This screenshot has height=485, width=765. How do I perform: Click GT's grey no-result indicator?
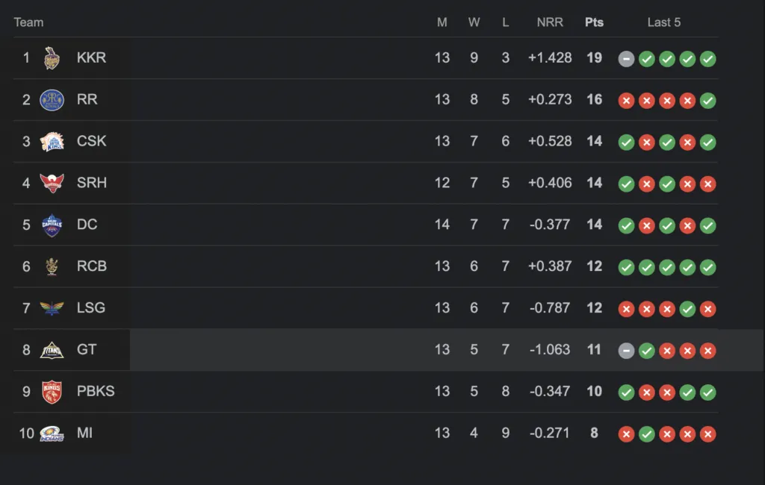point(627,351)
